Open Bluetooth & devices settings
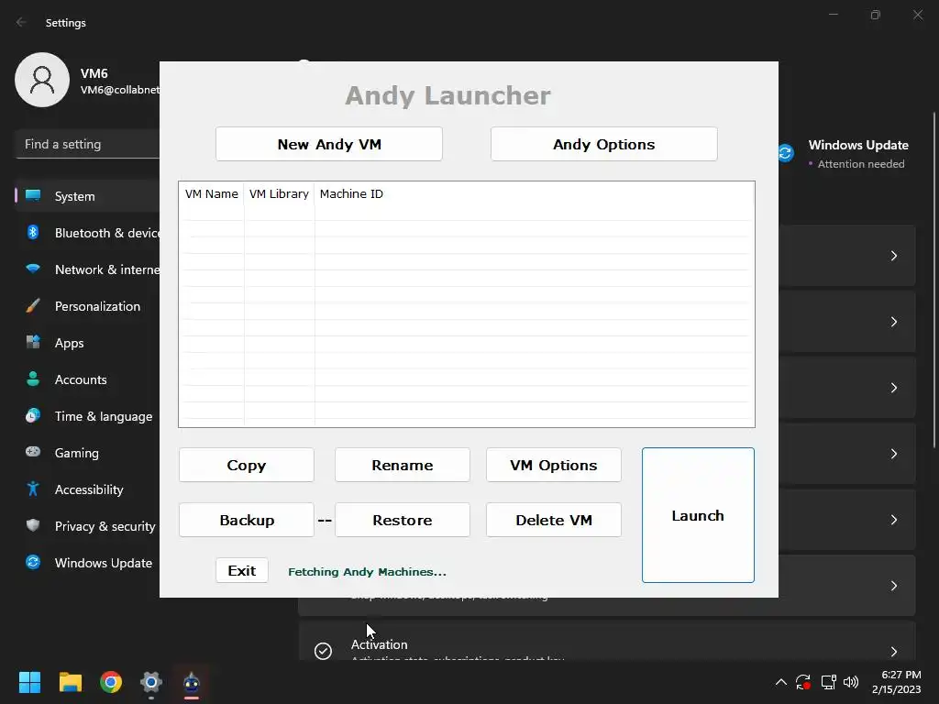The image size is (939, 704). point(87,233)
